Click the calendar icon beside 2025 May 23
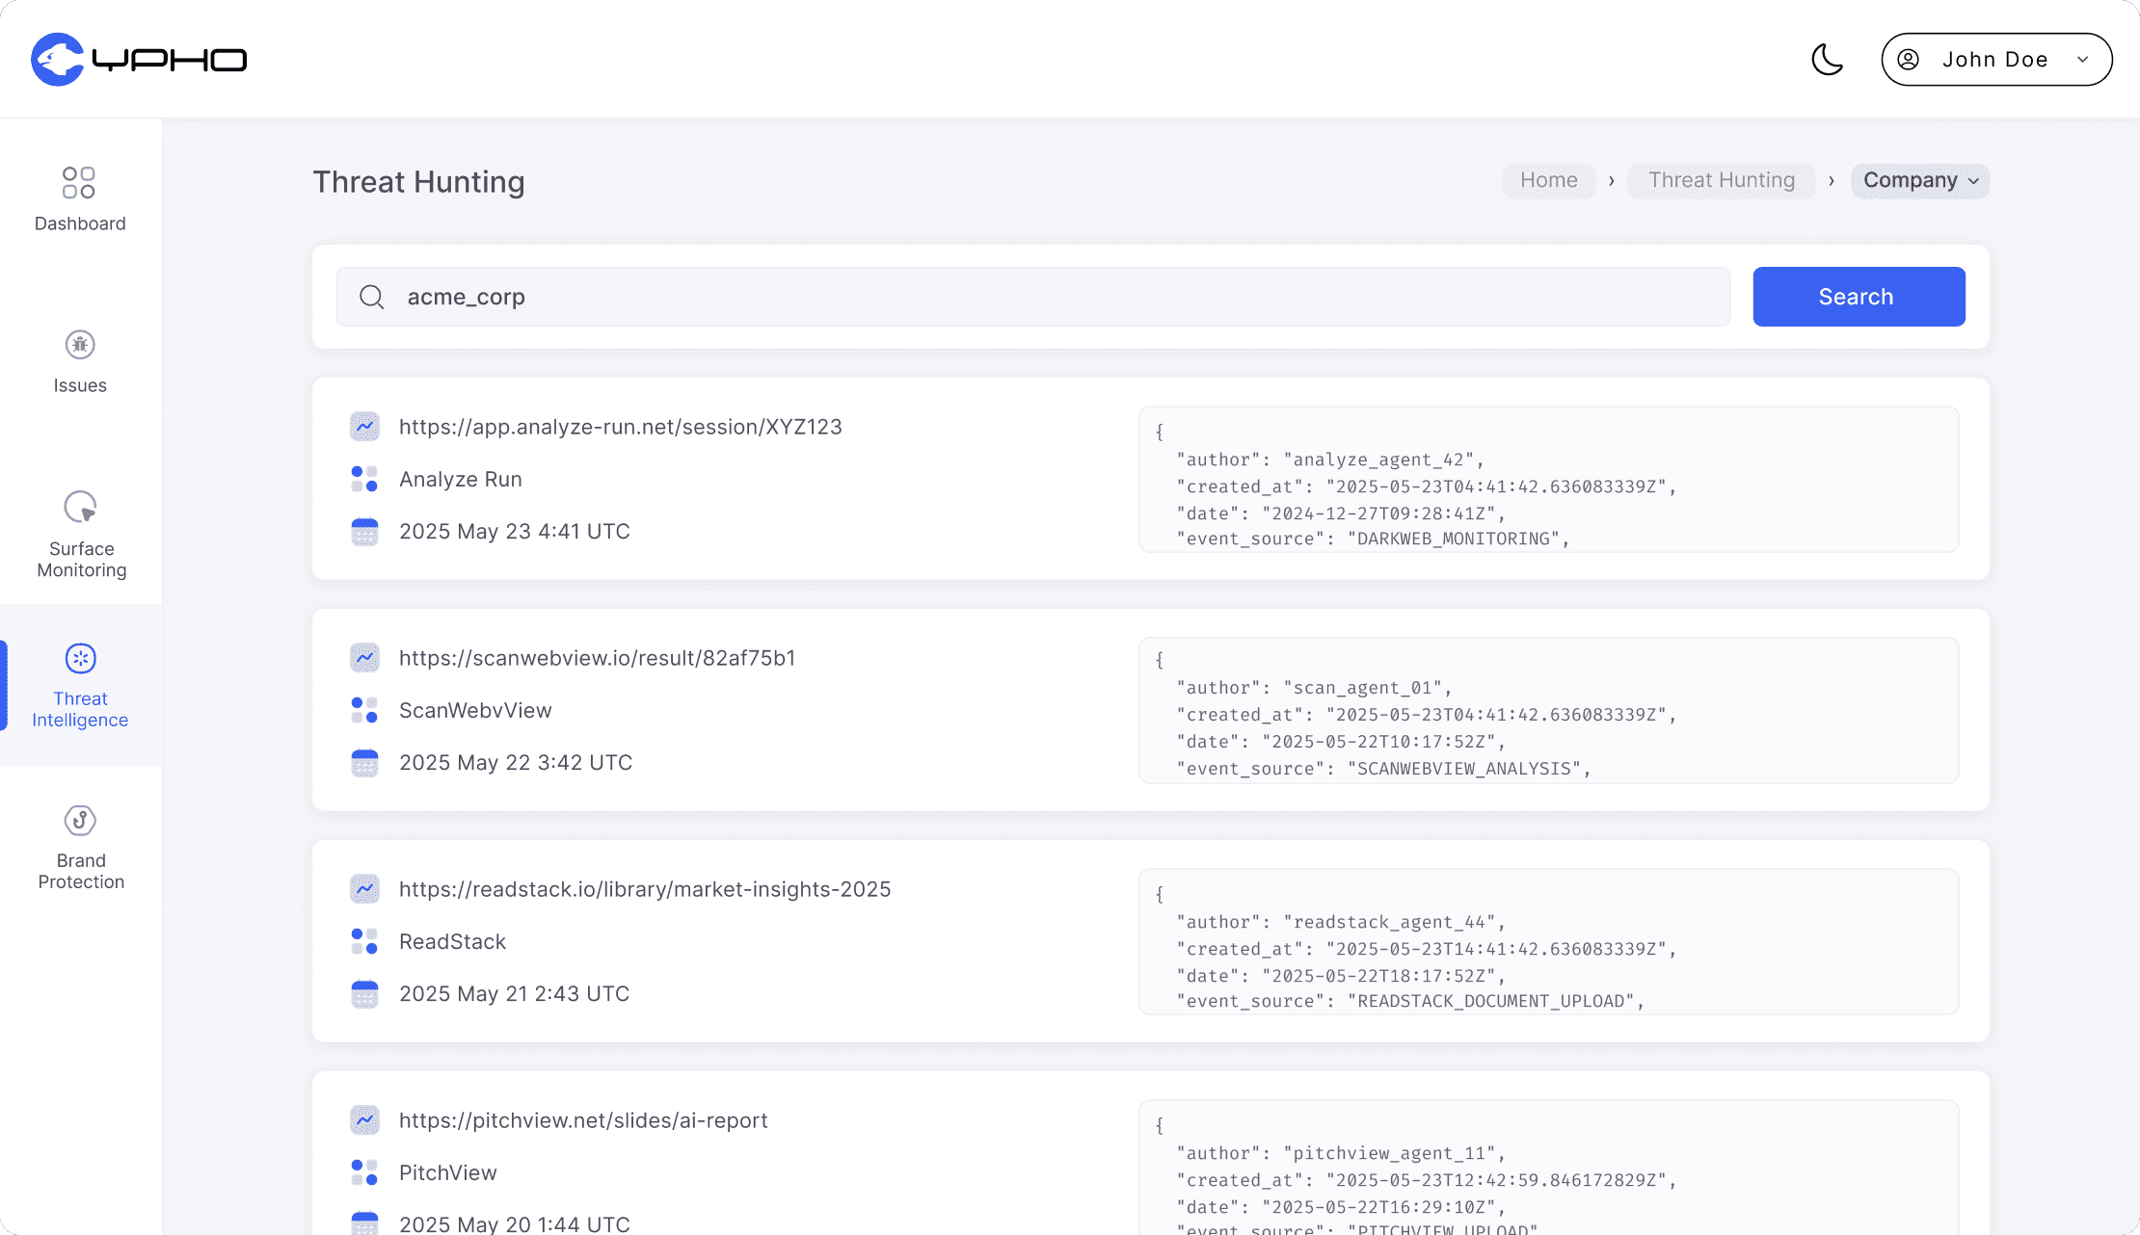The image size is (2140, 1235). [364, 531]
